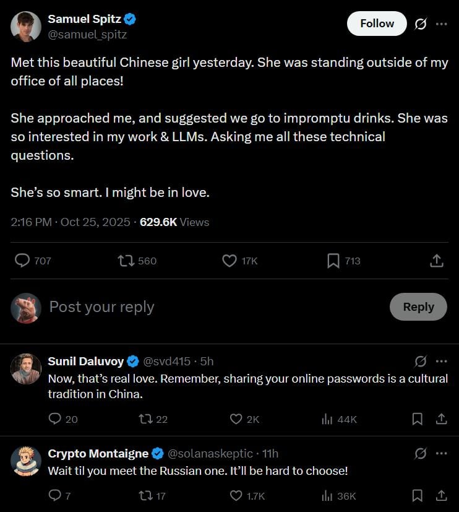
Task: Open @samuel_spitz handle link
Action: click(x=87, y=35)
